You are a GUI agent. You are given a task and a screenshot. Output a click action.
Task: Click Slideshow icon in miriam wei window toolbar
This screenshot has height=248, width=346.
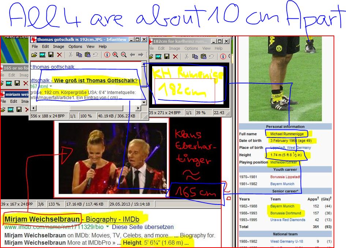coord(11,109)
